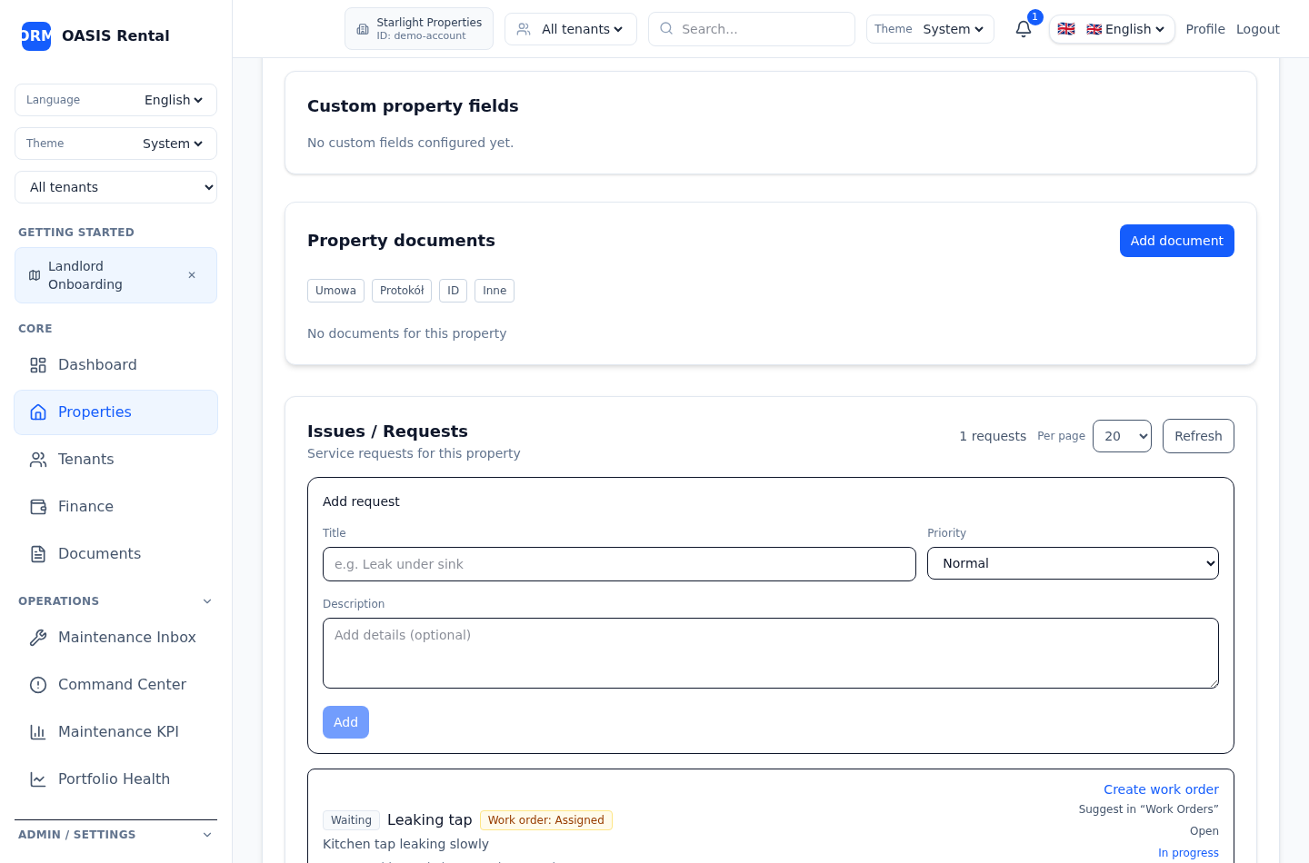Image resolution: width=1309 pixels, height=863 pixels.
Task: Click the Portfolio Health chart icon
Action: click(38, 779)
